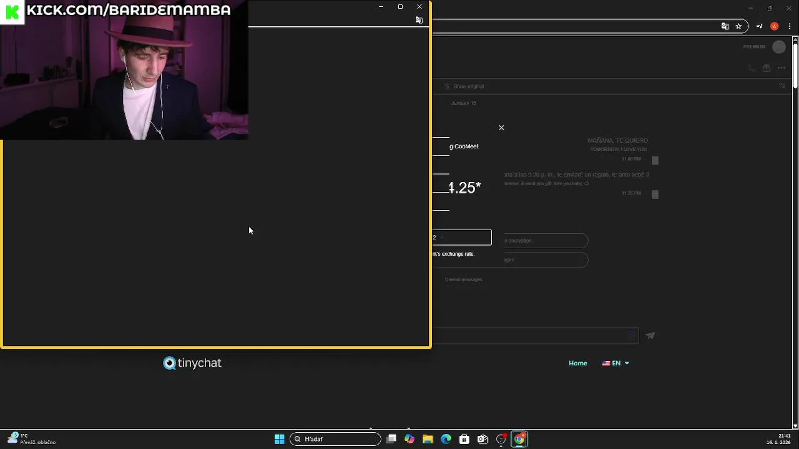This screenshot has height=449, width=799.
Task: Launch Copilot from taskbar
Action: pos(409,439)
